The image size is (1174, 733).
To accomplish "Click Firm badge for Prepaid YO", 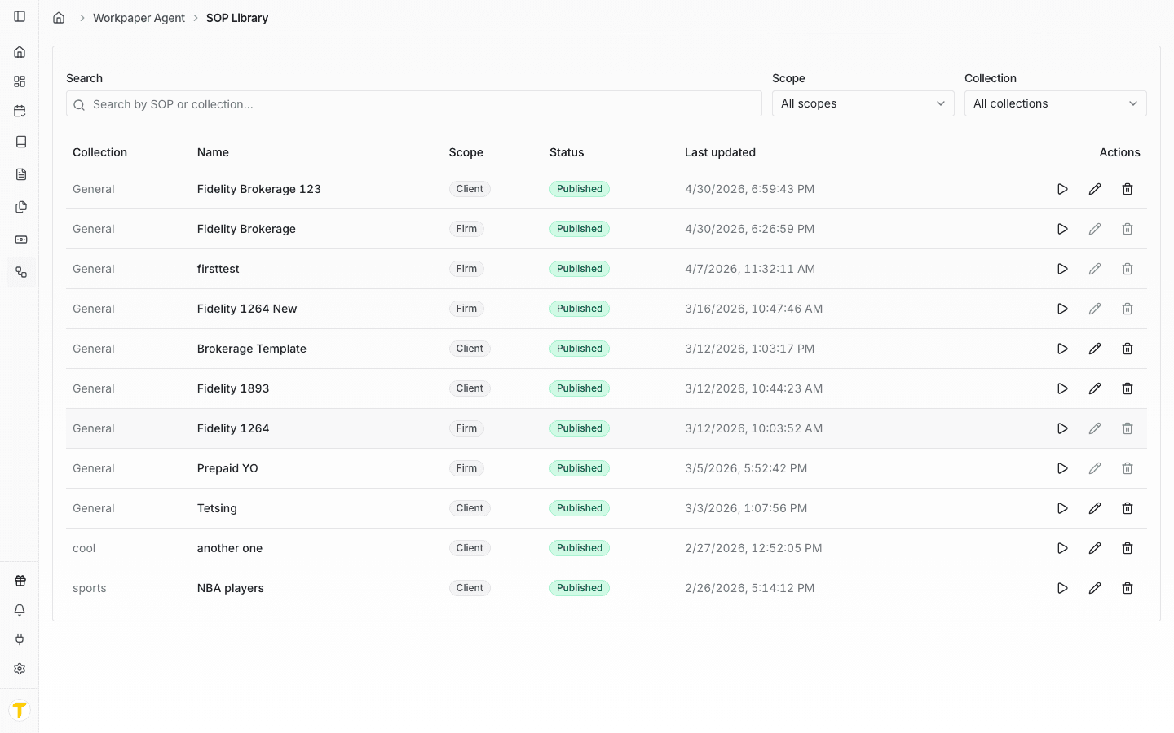I will [x=466, y=468].
